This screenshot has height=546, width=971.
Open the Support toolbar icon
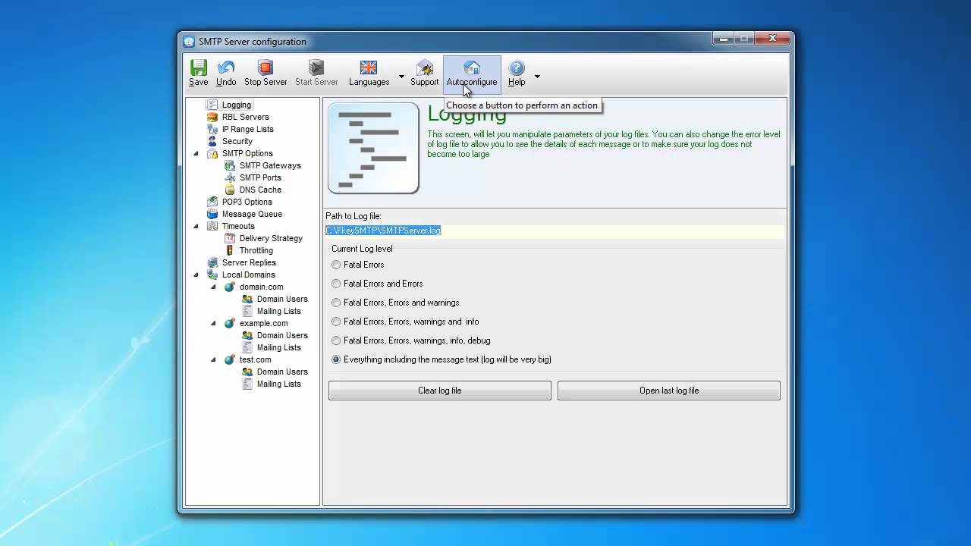(425, 67)
